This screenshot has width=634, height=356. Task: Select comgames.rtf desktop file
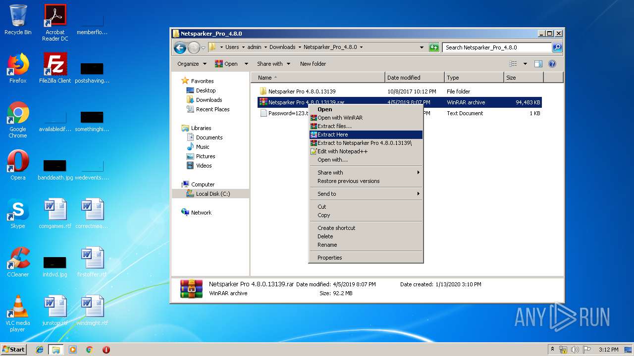(x=55, y=214)
